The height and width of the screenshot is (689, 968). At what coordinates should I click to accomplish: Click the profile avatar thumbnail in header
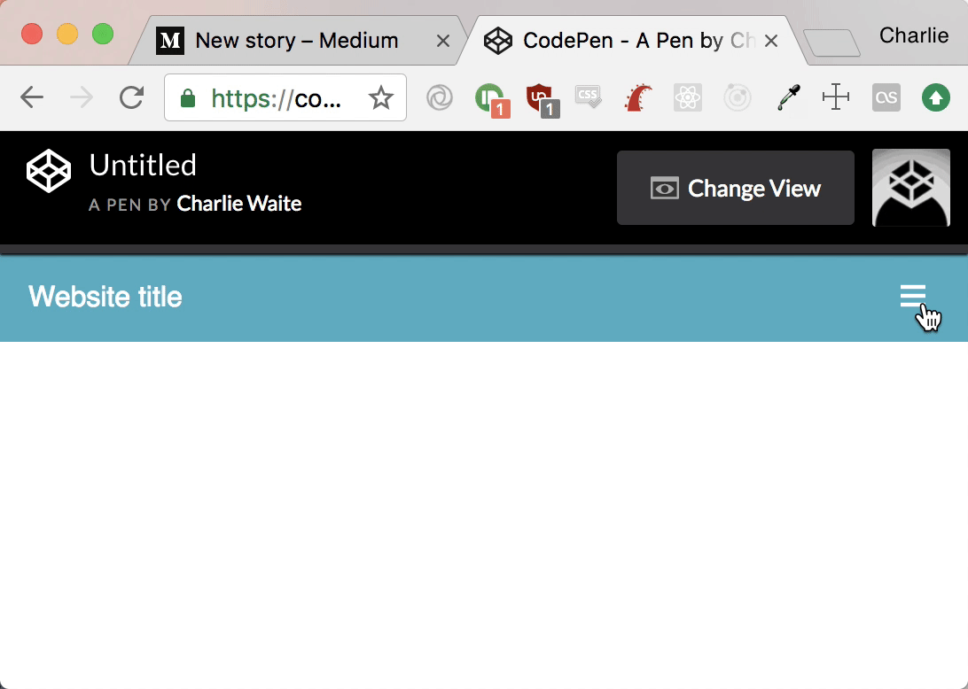pyautogui.click(x=911, y=188)
